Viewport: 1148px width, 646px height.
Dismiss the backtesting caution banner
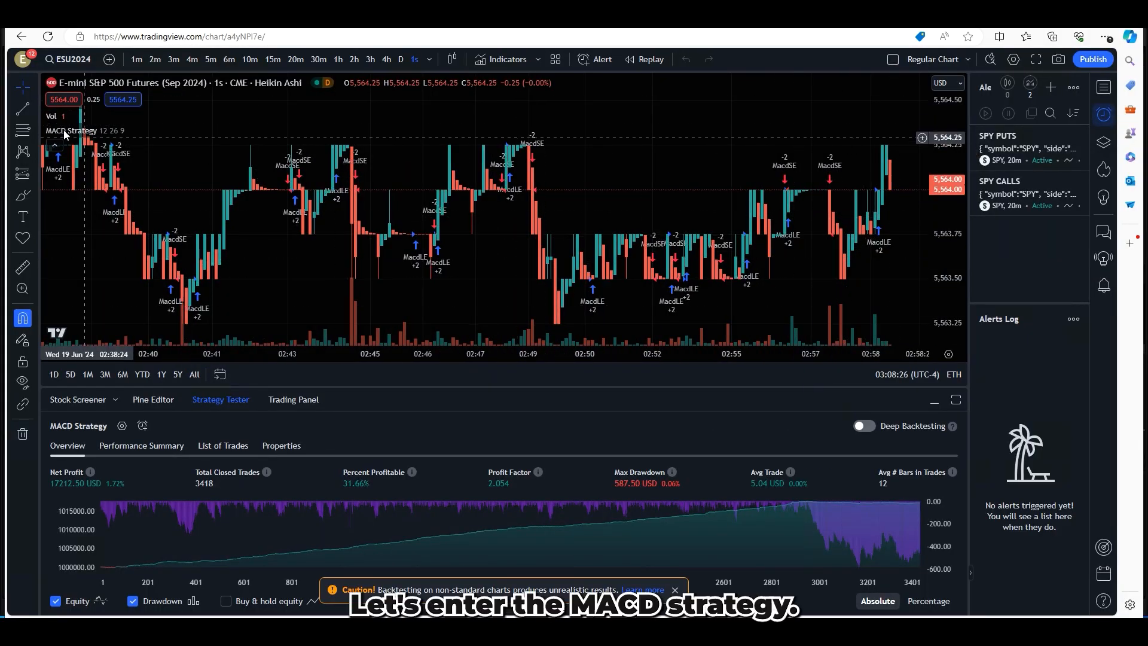(675, 590)
